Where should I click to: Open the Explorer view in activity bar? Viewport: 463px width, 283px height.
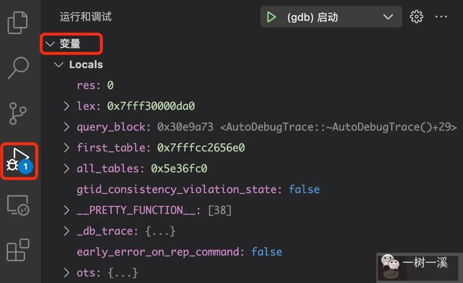tap(18, 22)
